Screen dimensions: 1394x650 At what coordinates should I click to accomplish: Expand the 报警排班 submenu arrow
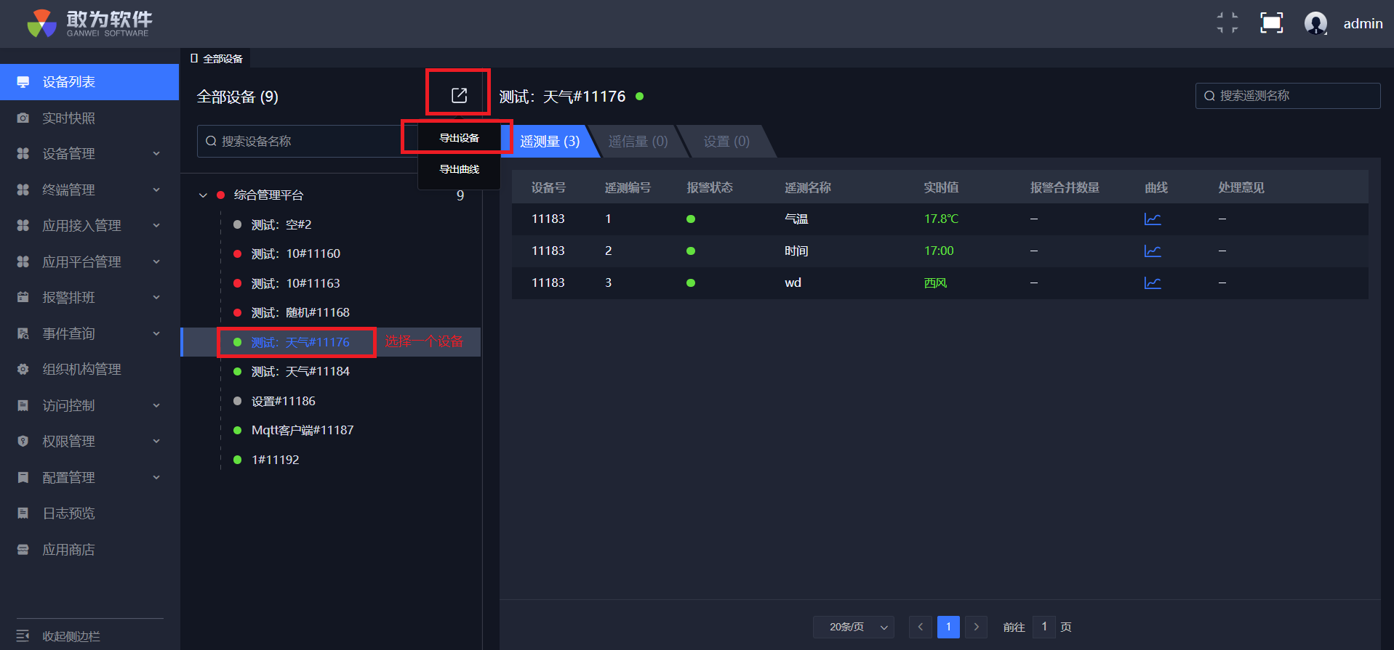156,298
